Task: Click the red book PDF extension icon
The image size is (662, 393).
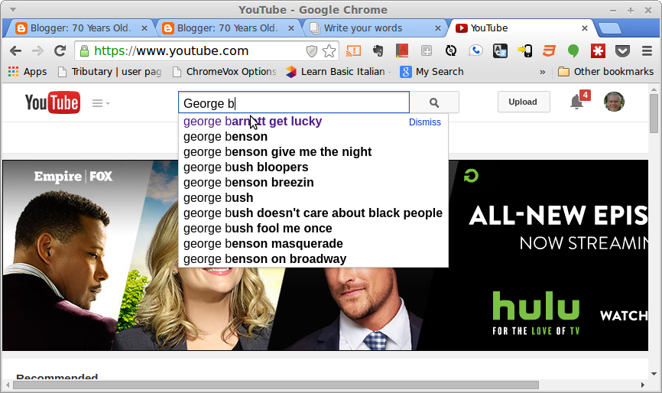Action: pos(402,51)
